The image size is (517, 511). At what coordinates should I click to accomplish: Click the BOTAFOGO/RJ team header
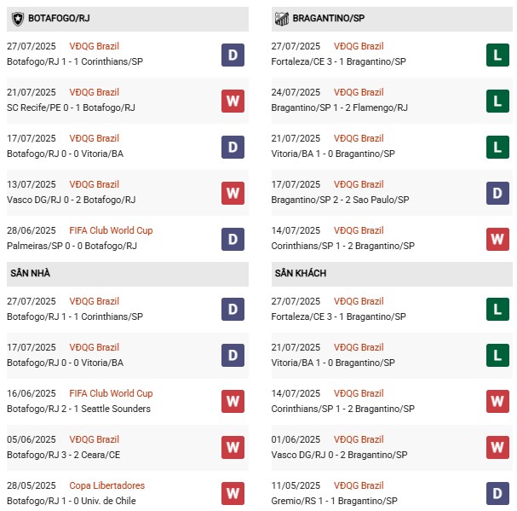click(x=61, y=18)
